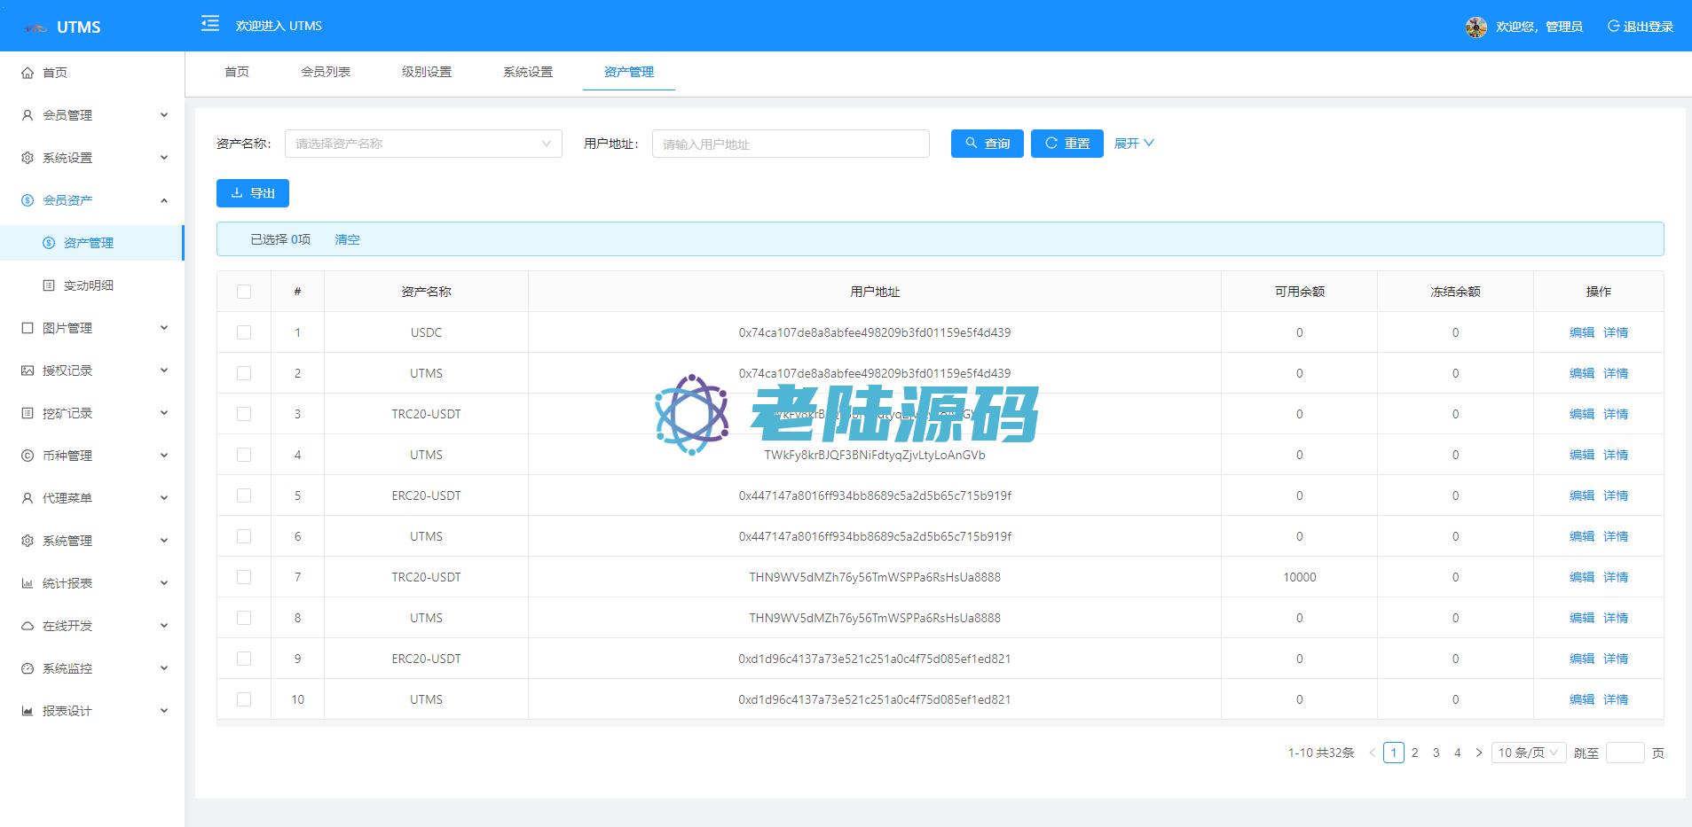Open the 10 条/页 page size dropdown
Screen dimensions: 1692x827
pyautogui.click(x=1528, y=753)
